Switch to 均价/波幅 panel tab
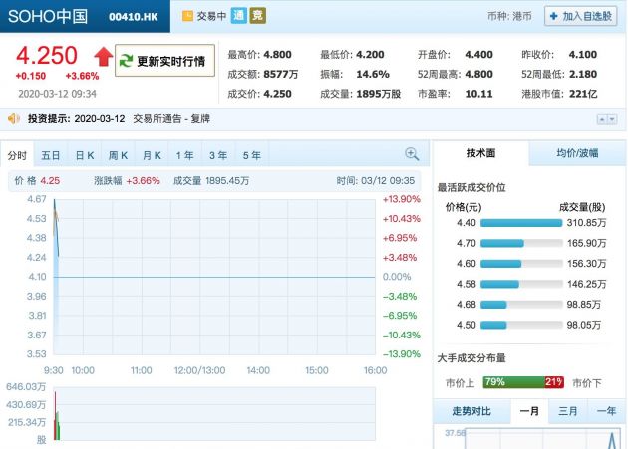 (577, 153)
